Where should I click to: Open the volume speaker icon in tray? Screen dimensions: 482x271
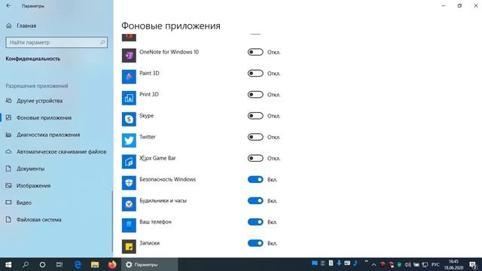click(407, 264)
